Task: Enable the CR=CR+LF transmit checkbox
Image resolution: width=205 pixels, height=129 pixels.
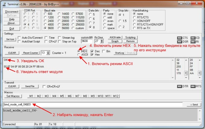Action: point(45,86)
